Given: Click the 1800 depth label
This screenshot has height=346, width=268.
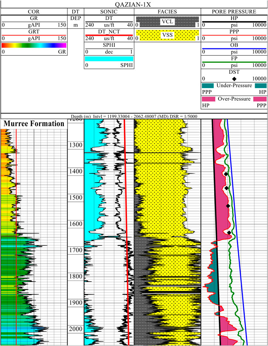Looking at the screenshot, I should click(76, 276).
